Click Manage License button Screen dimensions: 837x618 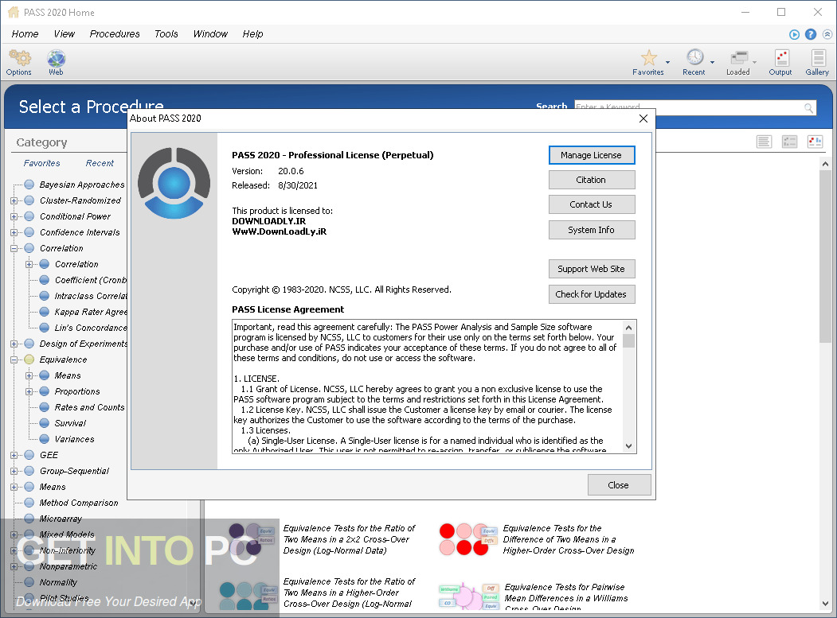pyautogui.click(x=592, y=155)
